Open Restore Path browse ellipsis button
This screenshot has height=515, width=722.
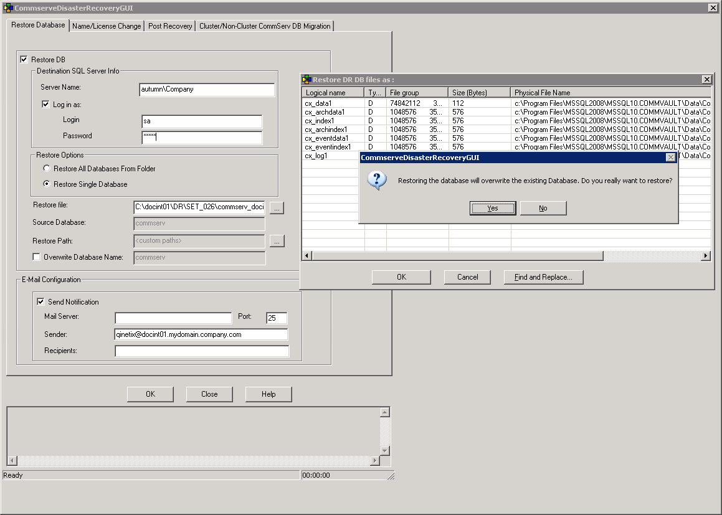click(x=277, y=241)
